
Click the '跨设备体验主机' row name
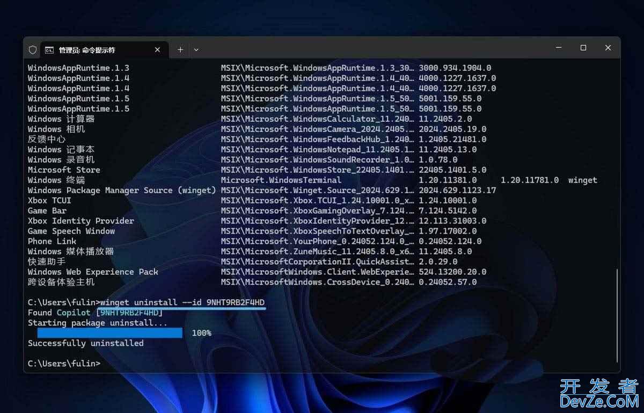click(x=61, y=282)
